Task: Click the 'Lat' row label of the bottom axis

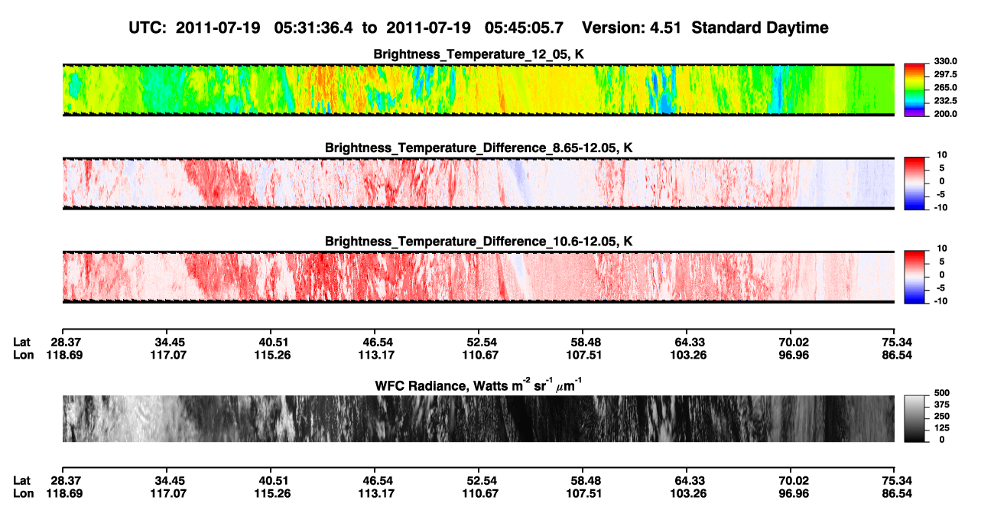Action: click(x=22, y=480)
